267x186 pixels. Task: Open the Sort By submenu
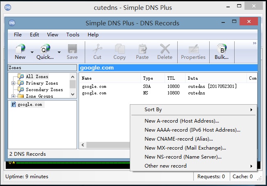tap(193, 110)
